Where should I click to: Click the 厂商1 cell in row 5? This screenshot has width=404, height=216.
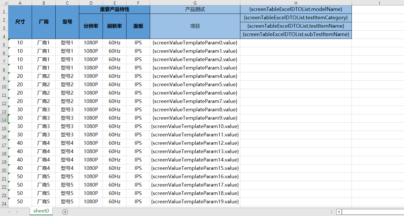(x=44, y=43)
